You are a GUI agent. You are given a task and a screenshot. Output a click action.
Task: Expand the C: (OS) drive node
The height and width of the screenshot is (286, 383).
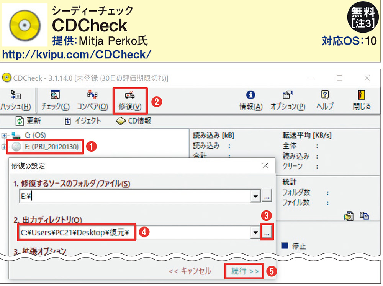[4, 136]
